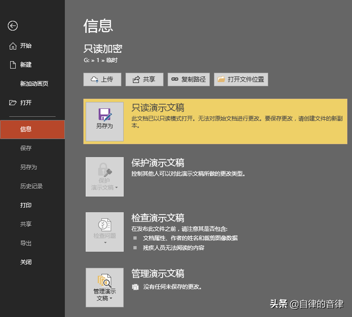Click the 保护演示文稿 heading
Screen dimensions: 352x317
tap(158, 163)
